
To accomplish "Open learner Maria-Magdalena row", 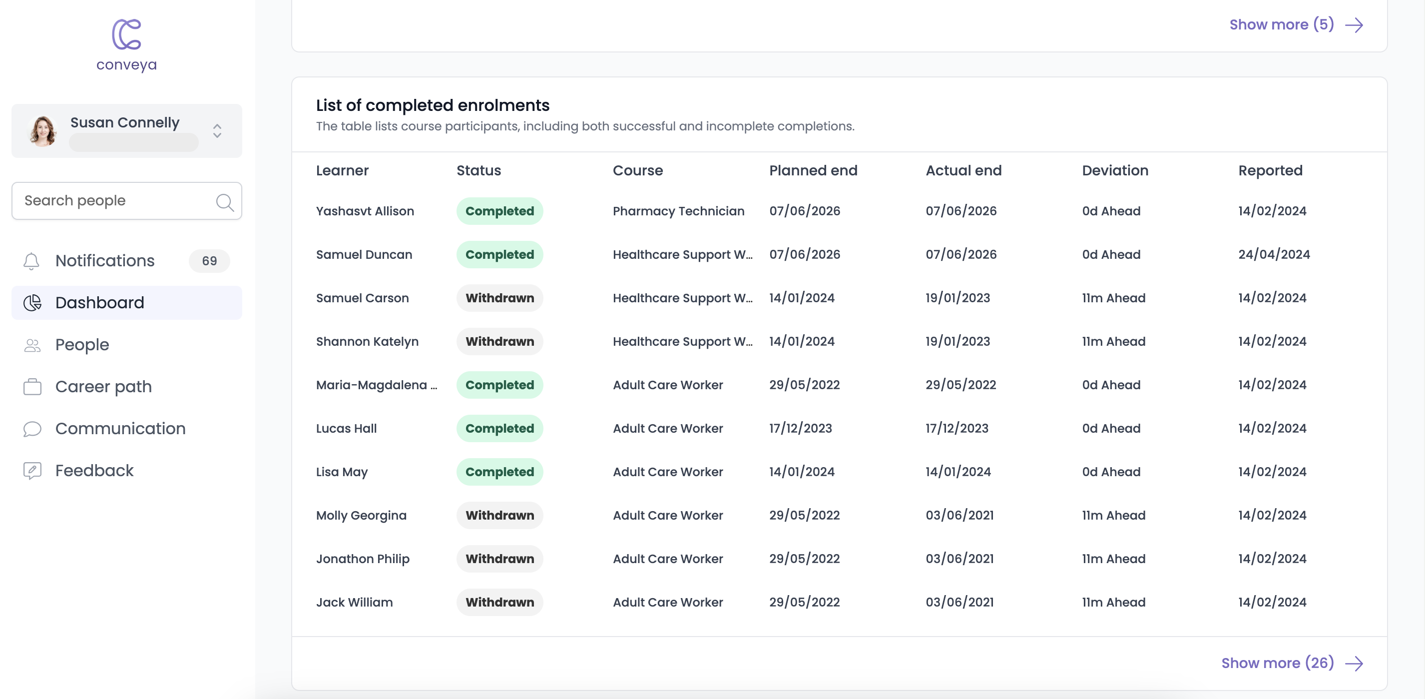I will (x=377, y=385).
